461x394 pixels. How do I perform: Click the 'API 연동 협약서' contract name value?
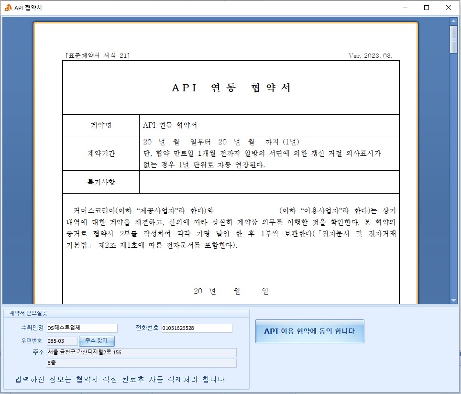coord(170,125)
